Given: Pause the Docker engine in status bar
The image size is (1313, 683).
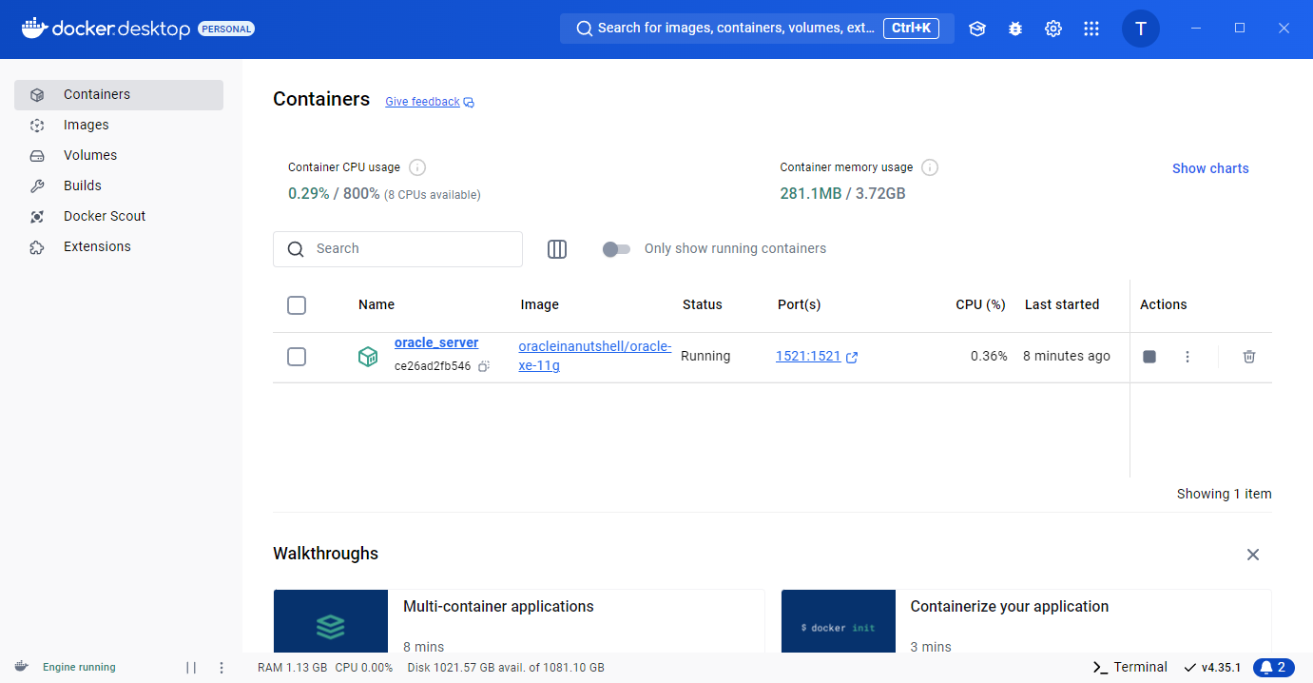Looking at the screenshot, I should [x=191, y=668].
